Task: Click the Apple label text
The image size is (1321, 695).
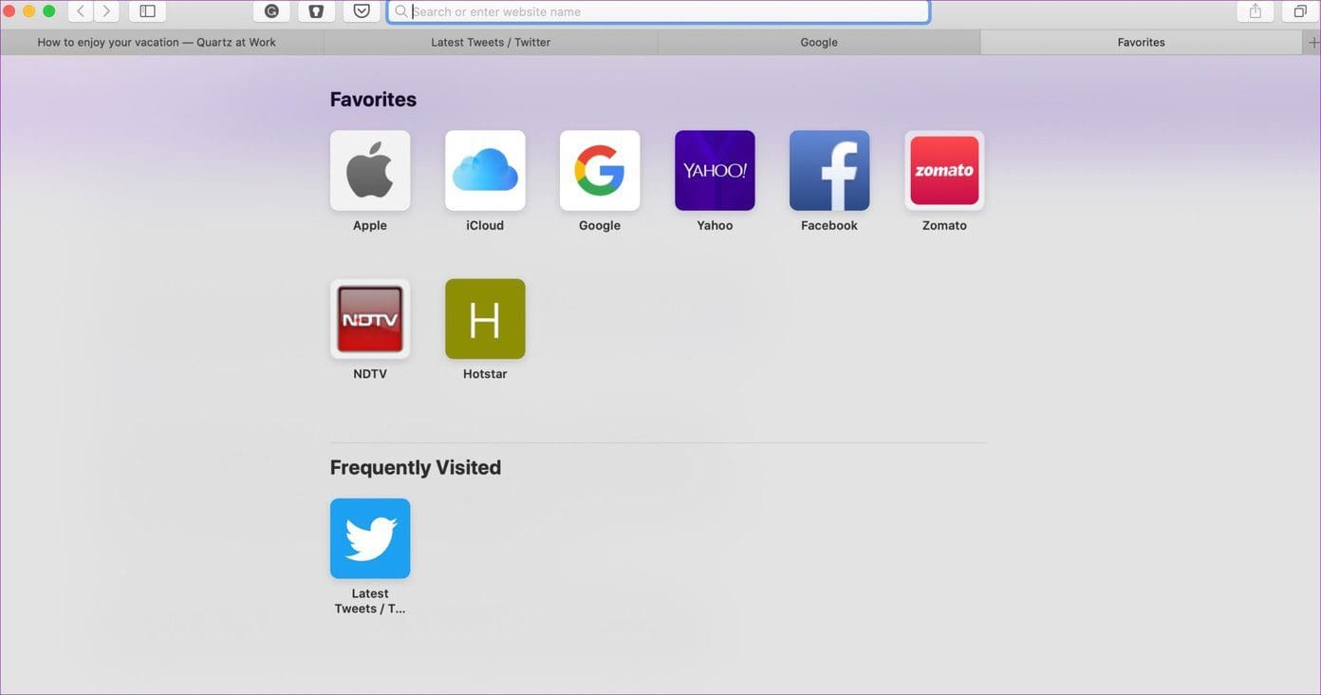Action: coord(370,226)
